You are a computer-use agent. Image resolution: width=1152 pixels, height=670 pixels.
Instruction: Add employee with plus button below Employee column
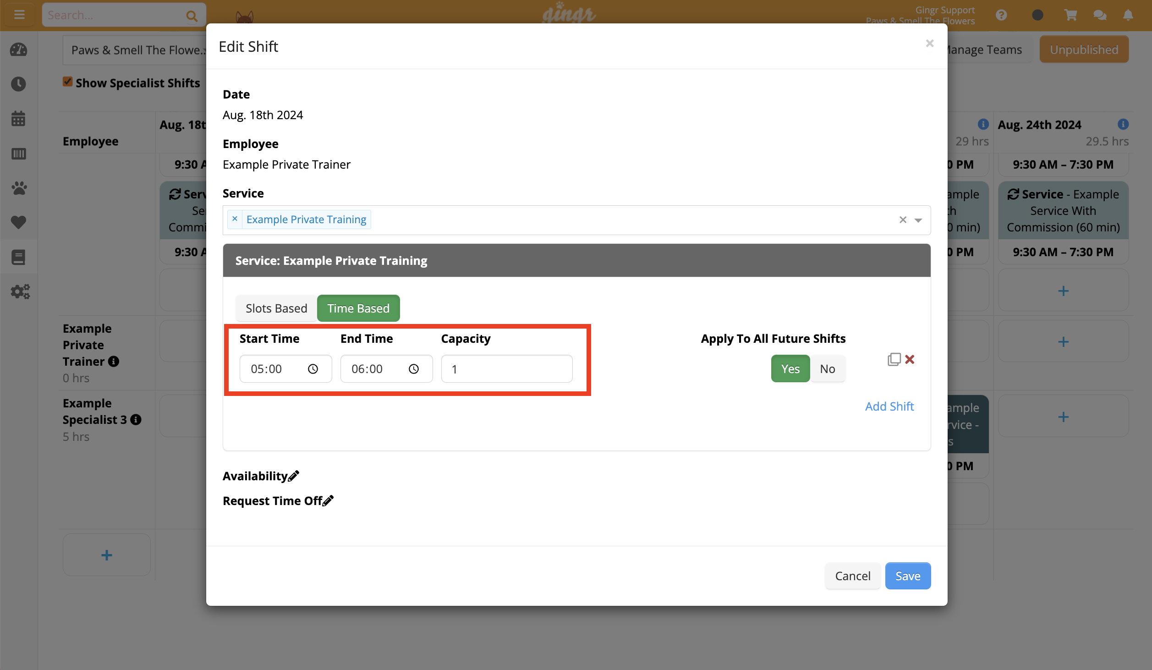pyautogui.click(x=107, y=555)
